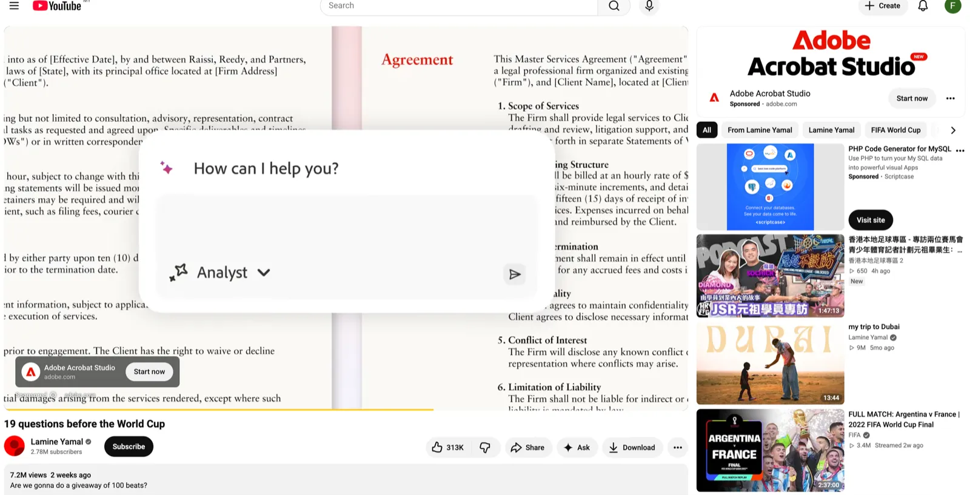
Task: Click Start now in sidebar Adobe ad
Action: [912, 98]
